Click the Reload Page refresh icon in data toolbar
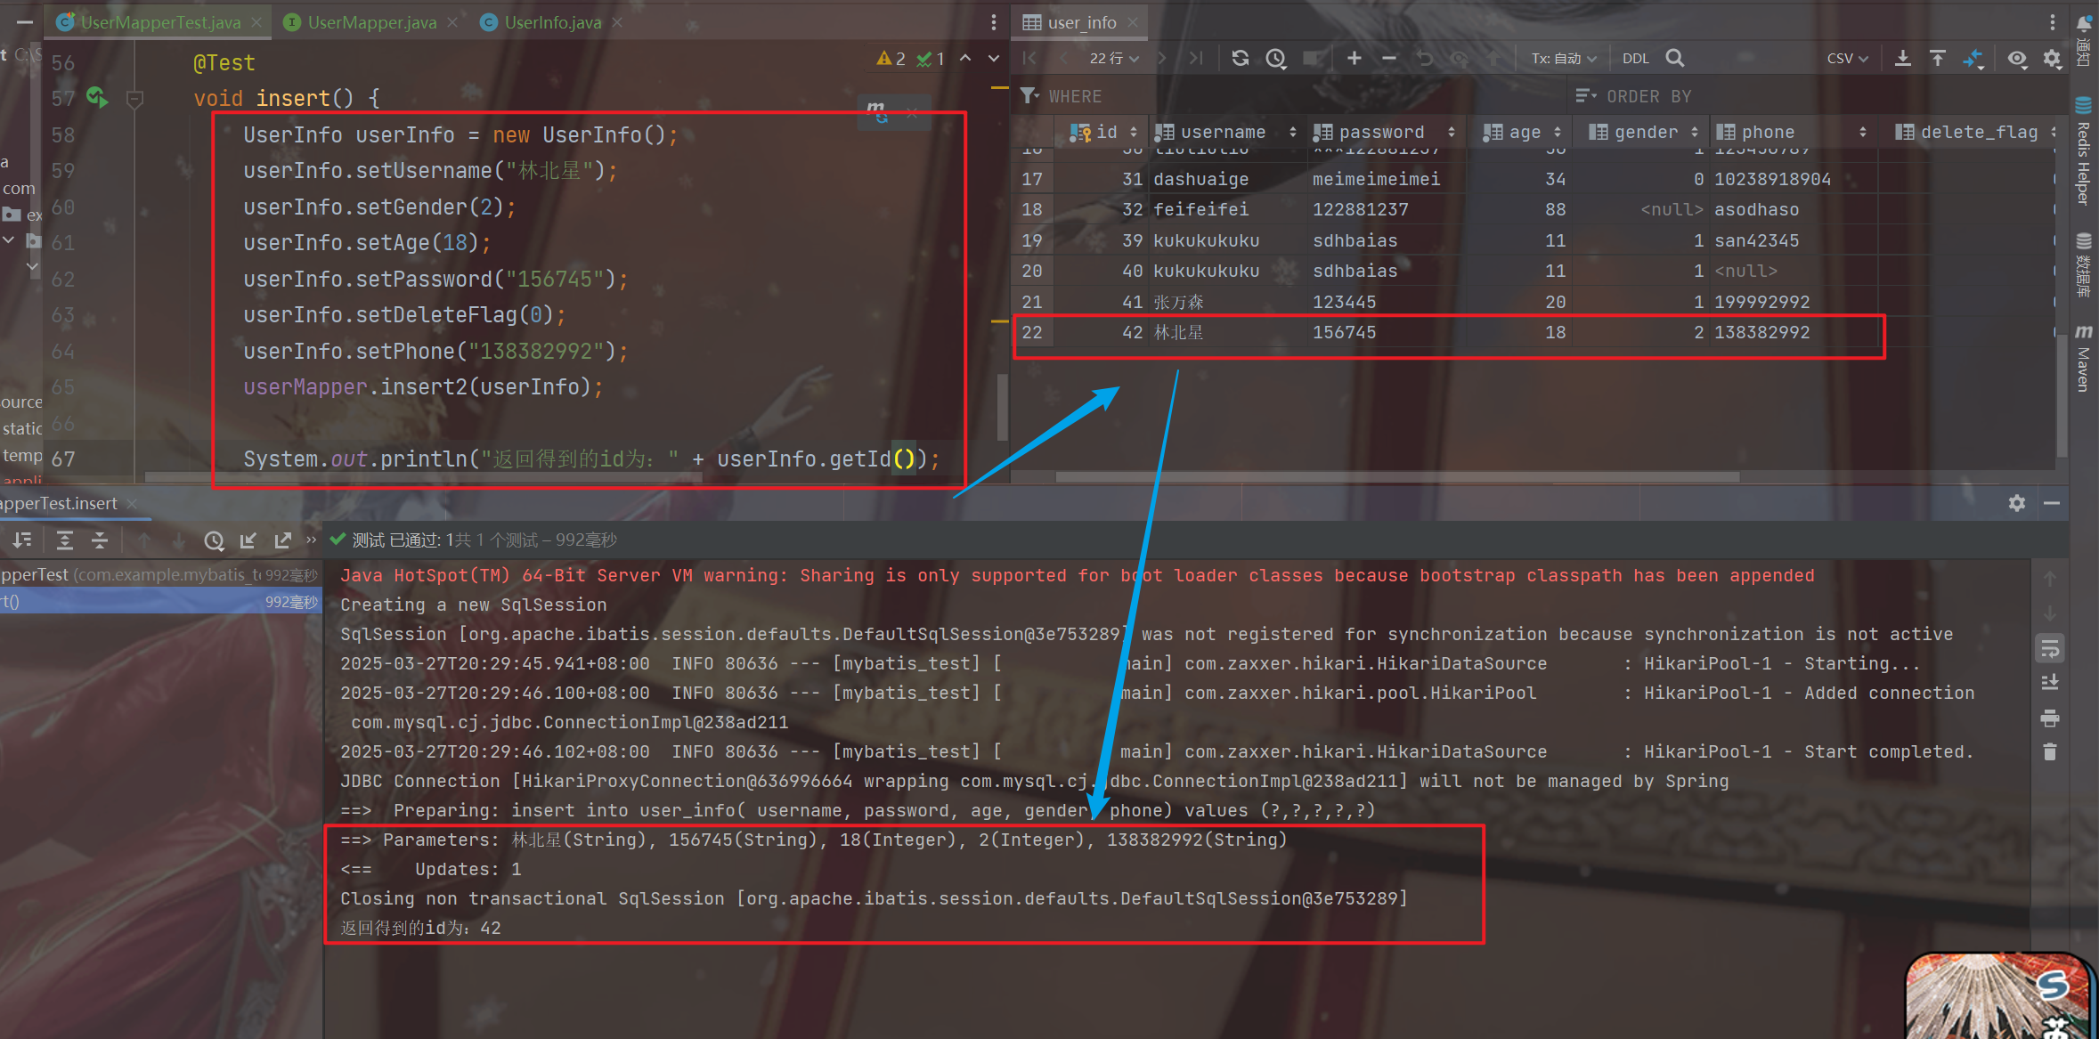 [1240, 59]
